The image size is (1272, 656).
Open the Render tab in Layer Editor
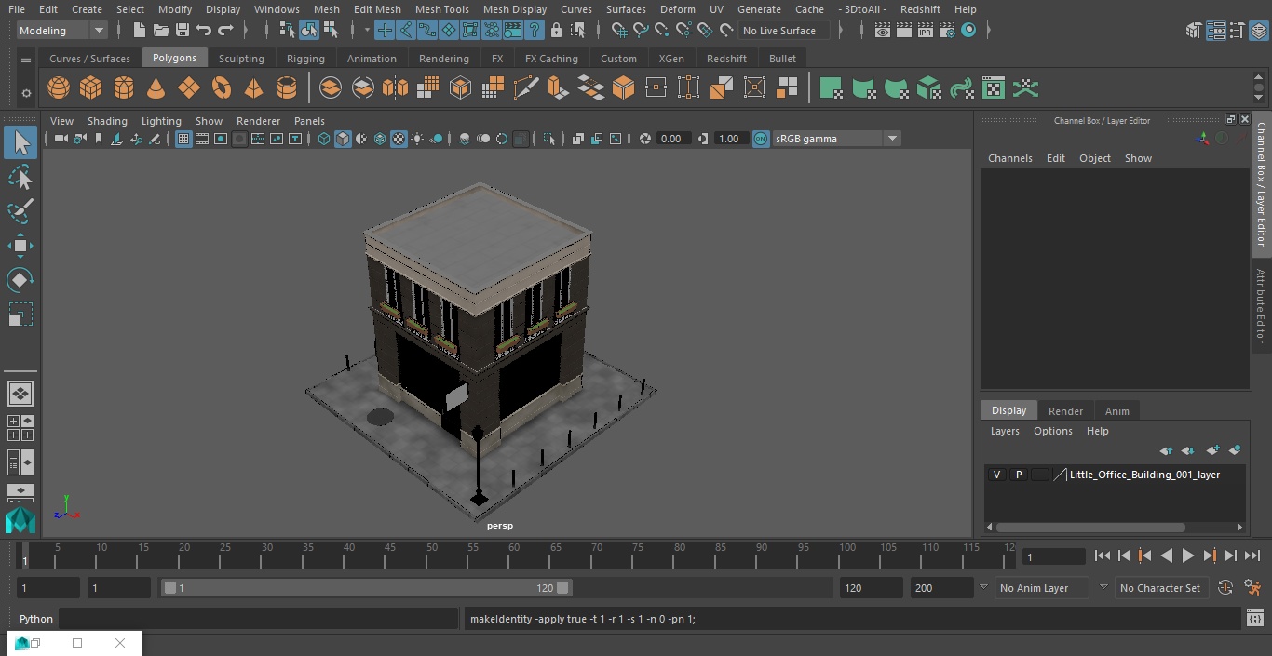(1065, 410)
